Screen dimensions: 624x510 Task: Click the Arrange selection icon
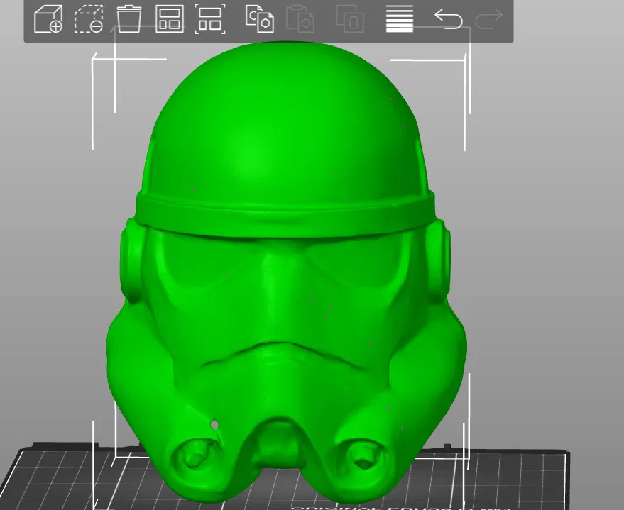click(210, 18)
